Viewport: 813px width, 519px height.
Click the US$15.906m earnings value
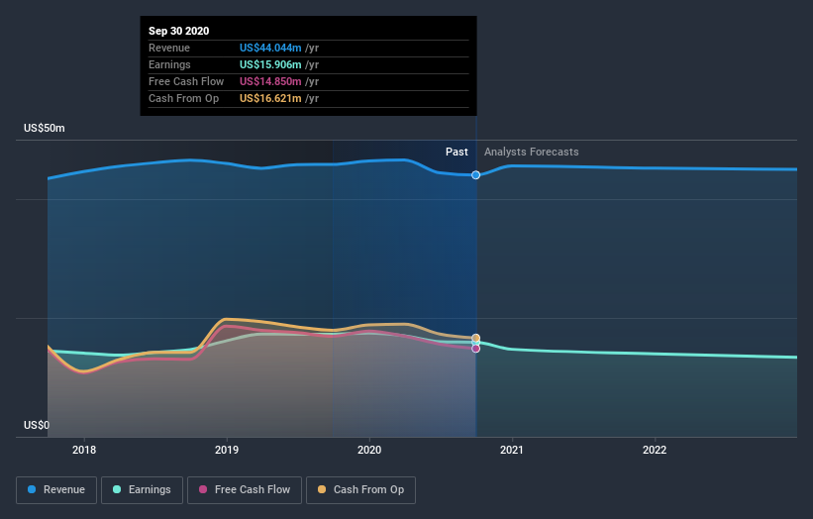coord(270,64)
